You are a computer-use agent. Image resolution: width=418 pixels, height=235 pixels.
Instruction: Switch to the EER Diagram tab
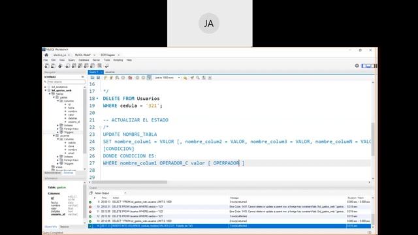click(x=108, y=55)
